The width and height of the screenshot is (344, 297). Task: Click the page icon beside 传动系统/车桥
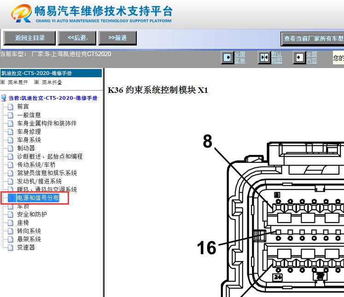[x=11, y=165]
